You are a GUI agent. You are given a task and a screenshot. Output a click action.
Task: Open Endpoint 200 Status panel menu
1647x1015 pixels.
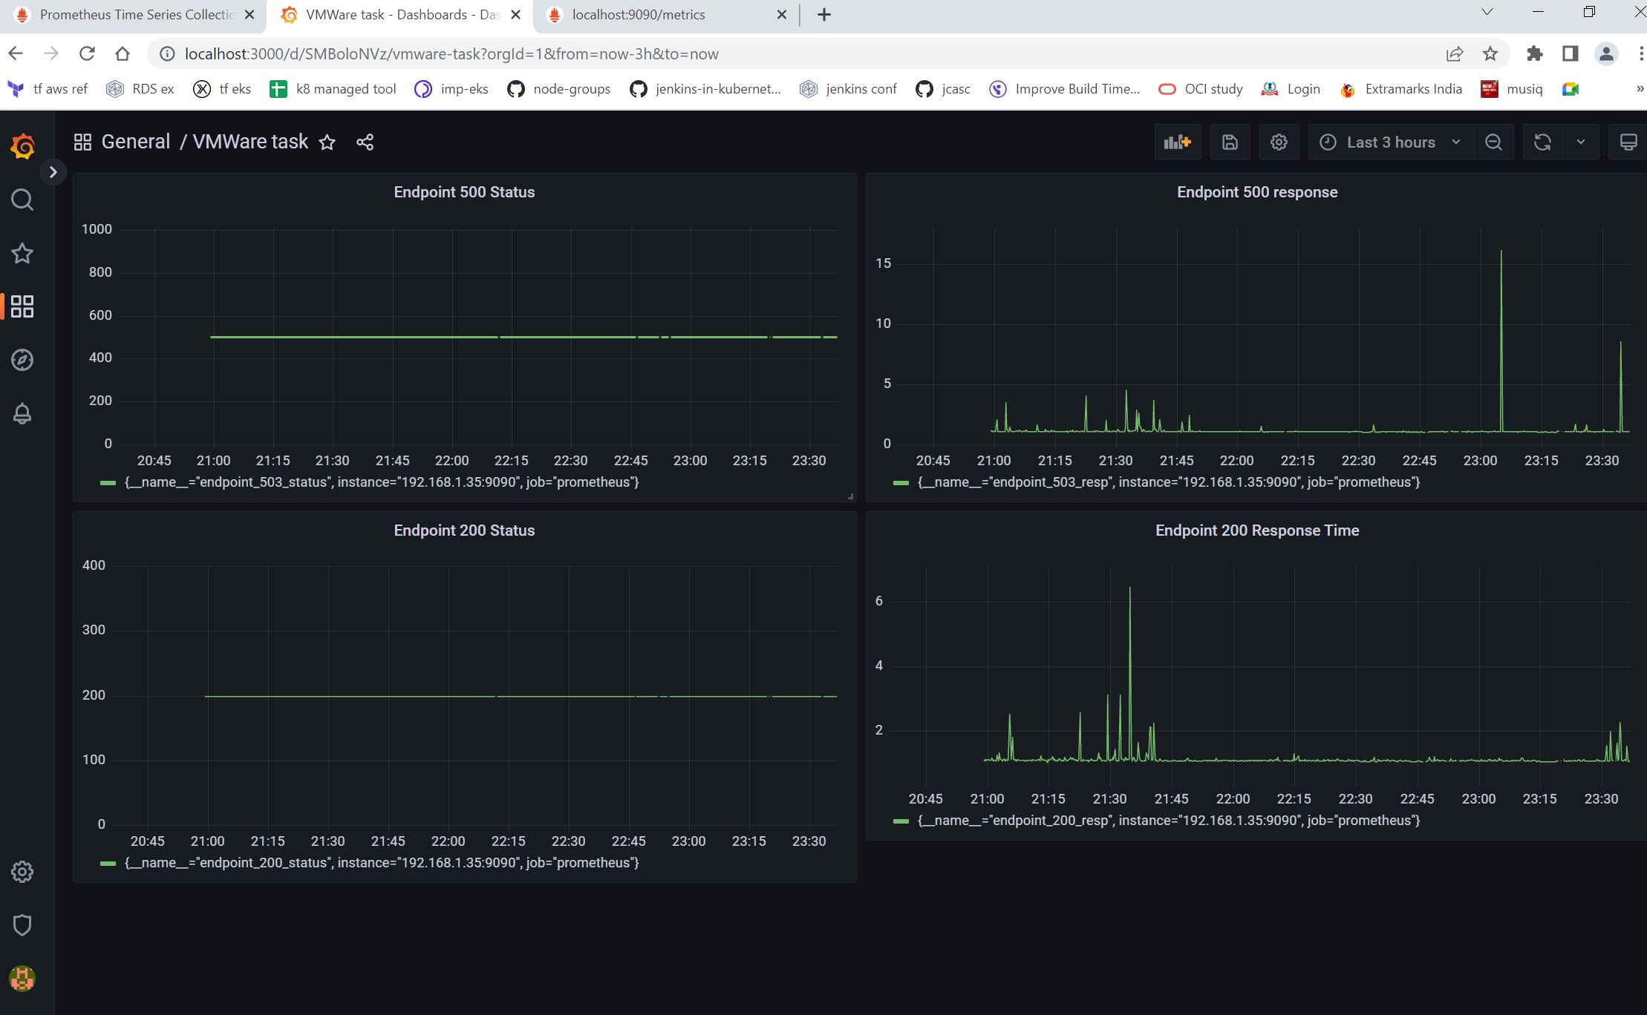pos(464,531)
